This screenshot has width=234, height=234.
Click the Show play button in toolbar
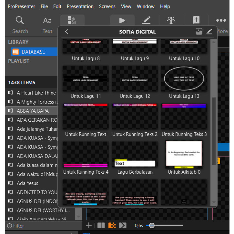point(122,20)
